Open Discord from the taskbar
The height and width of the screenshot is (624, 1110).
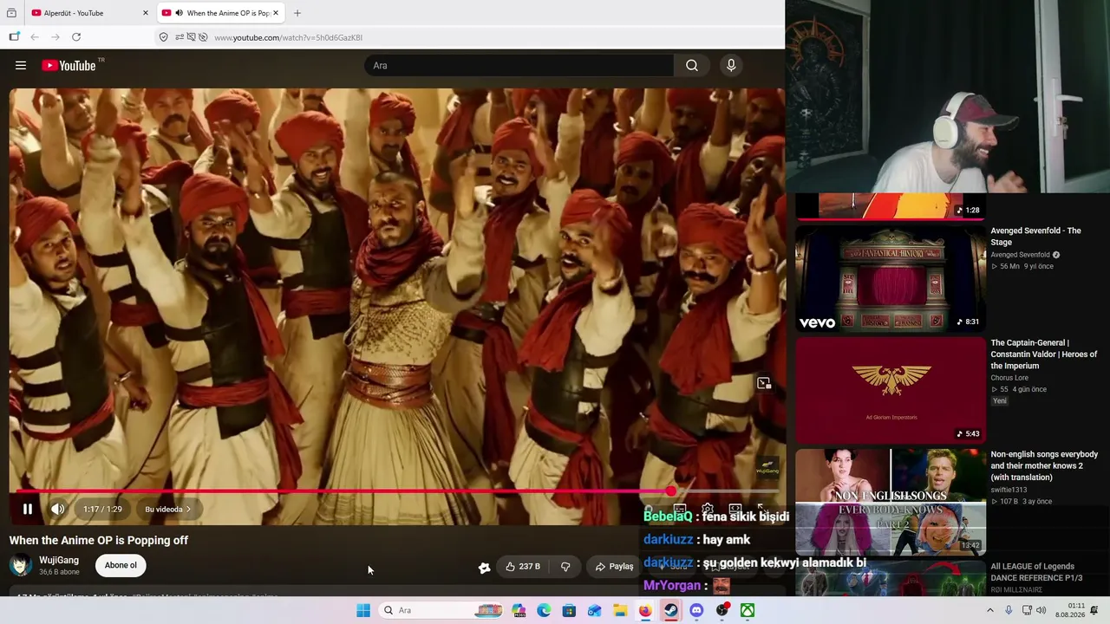[x=696, y=610]
